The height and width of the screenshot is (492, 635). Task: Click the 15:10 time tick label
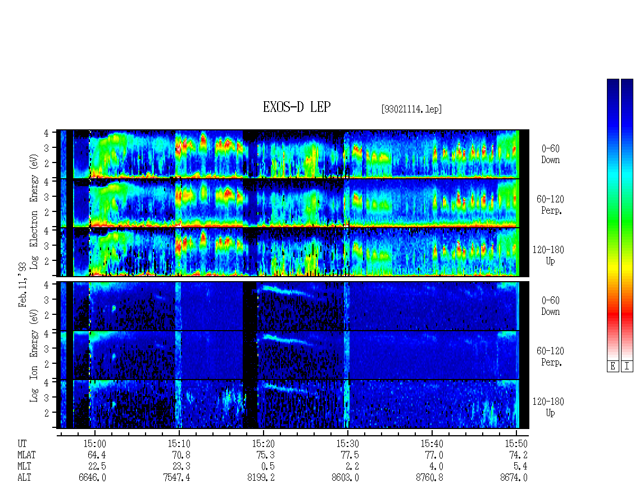click(179, 444)
